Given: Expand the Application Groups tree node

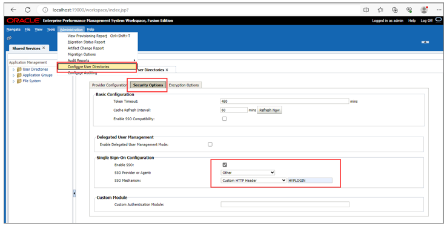Looking at the screenshot, I should 13,76.
